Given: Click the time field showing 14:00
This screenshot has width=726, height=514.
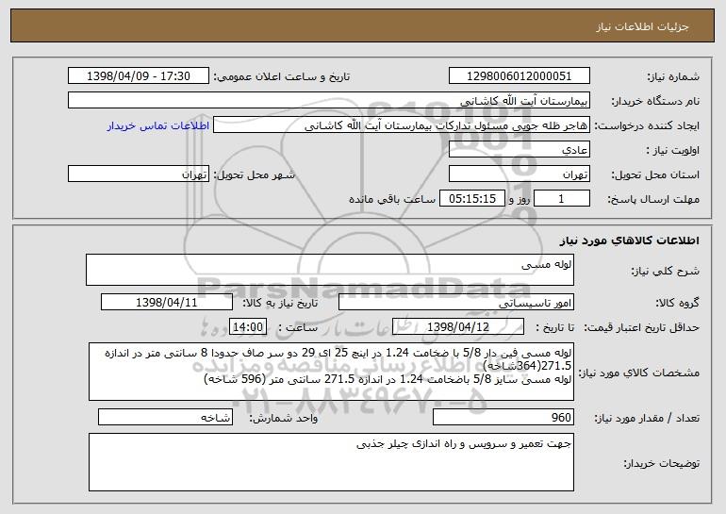Looking at the screenshot, I should 248,327.
